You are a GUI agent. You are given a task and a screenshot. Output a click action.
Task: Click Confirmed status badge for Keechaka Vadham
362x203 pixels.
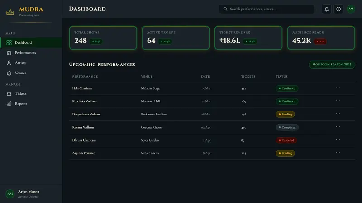287,101
